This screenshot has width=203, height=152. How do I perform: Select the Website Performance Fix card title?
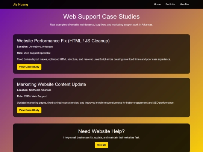63,41
